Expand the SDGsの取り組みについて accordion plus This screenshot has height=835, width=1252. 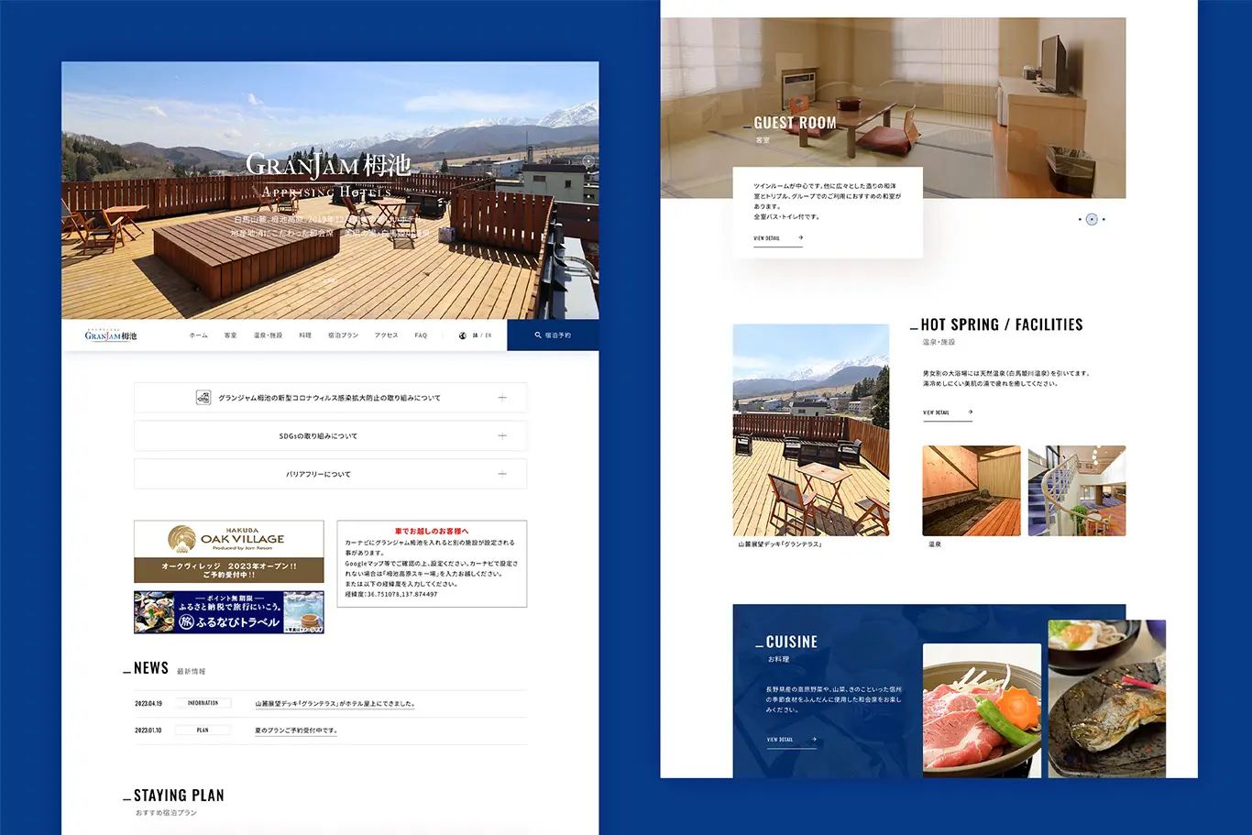[502, 436]
